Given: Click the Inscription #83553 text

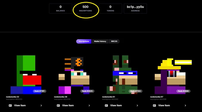Looking at the screenshot, I should [14, 99].
